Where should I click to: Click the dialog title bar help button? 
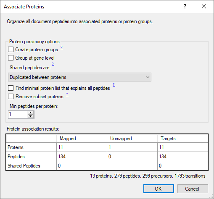pyautogui.click(x=185, y=6)
